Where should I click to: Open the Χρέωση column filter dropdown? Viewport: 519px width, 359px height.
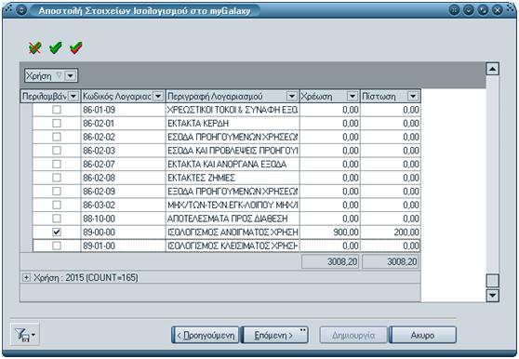coord(353,97)
